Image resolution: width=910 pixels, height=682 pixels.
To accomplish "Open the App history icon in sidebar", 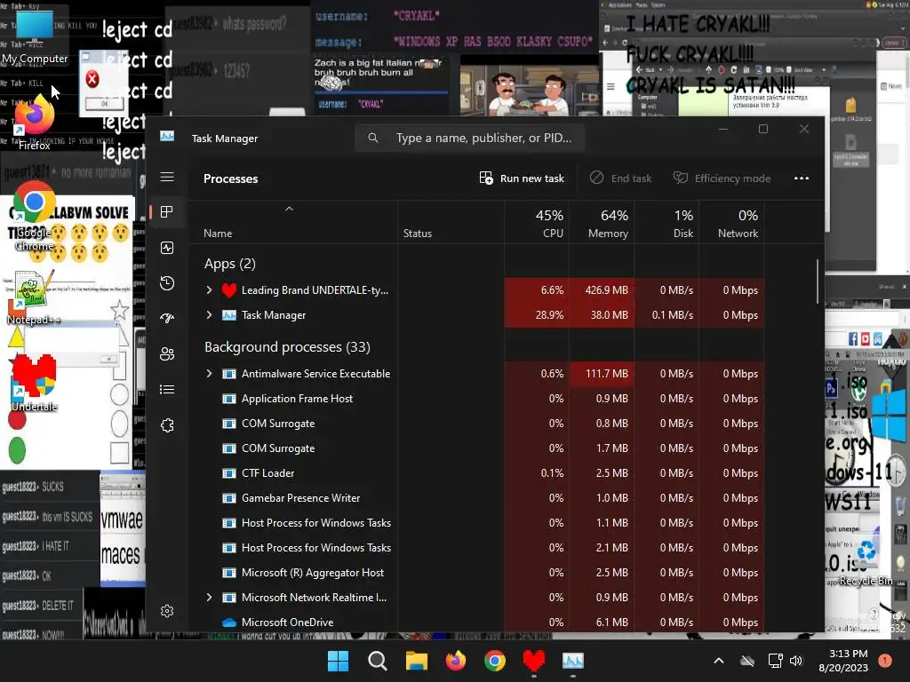I will pos(167,283).
